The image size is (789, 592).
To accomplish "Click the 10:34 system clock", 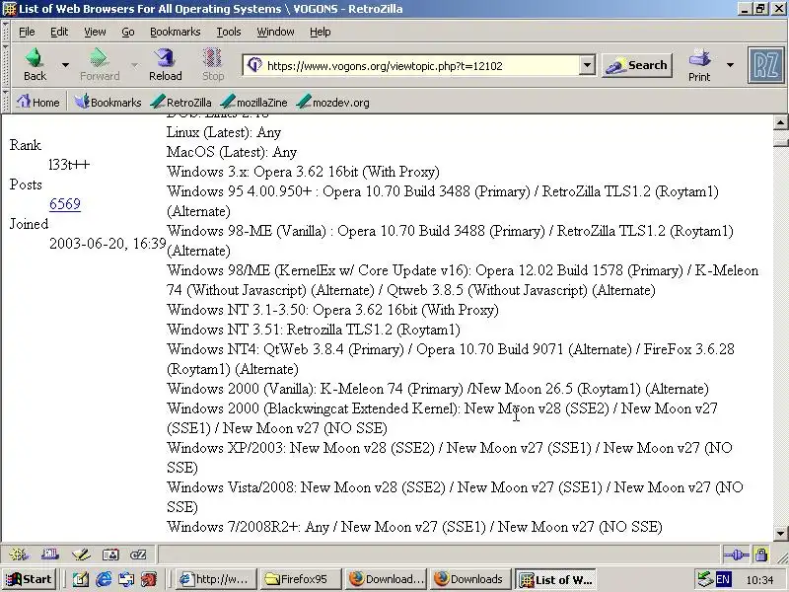I will click(x=759, y=580).
